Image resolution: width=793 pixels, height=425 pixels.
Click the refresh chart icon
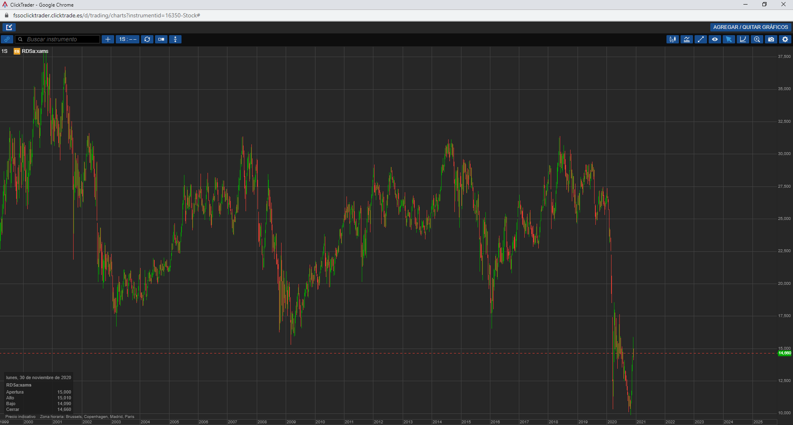tap(147, 40)
